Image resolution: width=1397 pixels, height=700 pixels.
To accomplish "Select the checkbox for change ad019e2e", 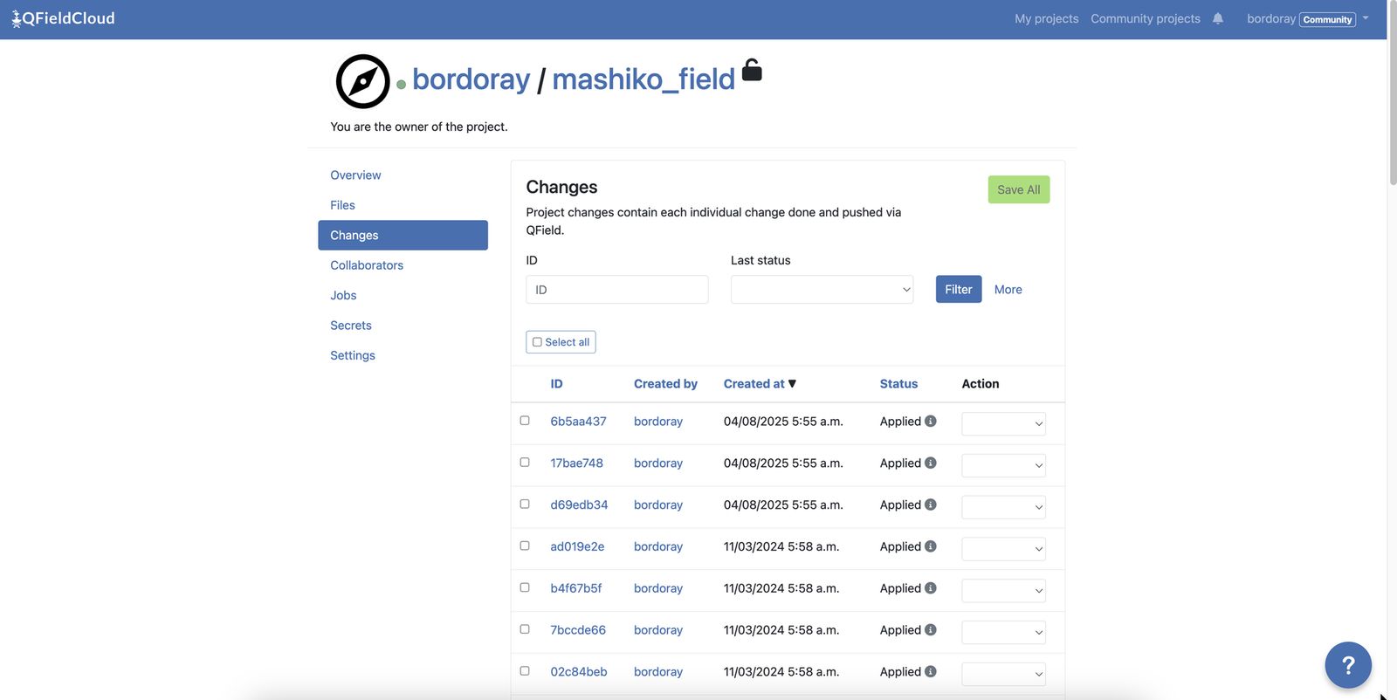I will coord(525,546).
